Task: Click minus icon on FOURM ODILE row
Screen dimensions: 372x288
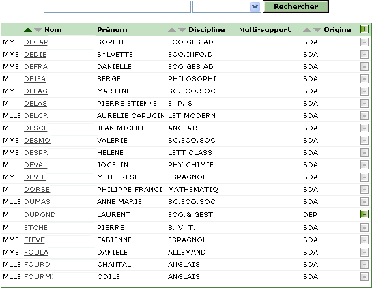Action: click(364, 277)
